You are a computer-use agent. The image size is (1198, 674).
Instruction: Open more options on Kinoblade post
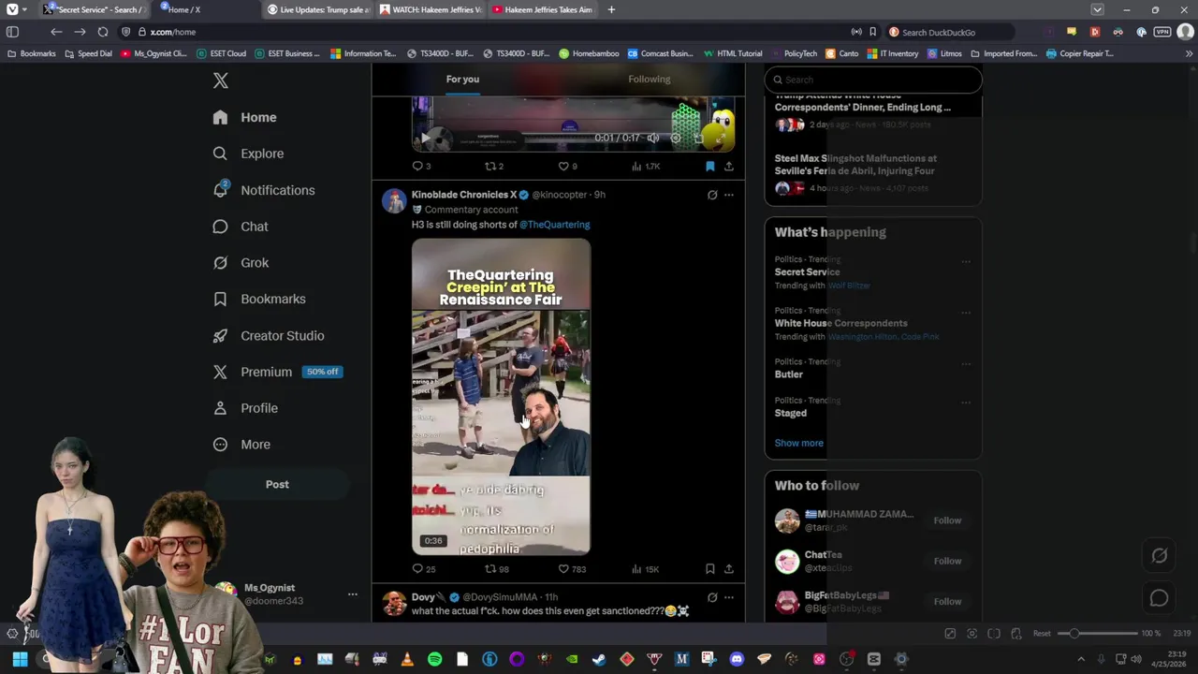(729, 195)
